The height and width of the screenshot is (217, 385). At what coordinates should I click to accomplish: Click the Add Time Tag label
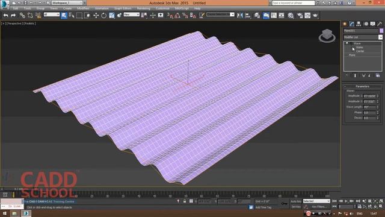263,207
